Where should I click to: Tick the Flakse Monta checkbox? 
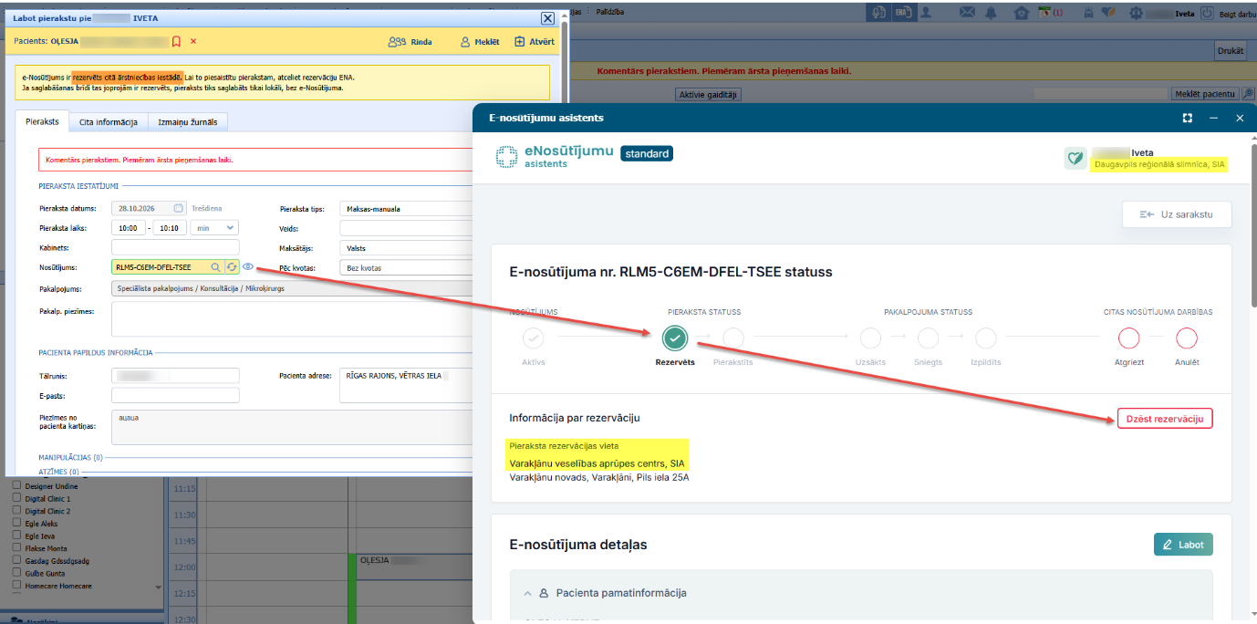point(16,548)
